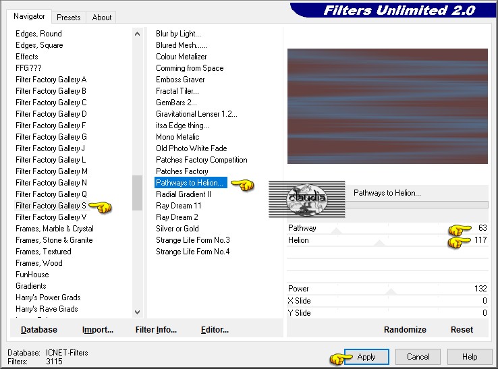
Task: Choose the Emboss Graver filter
Action: pos(180,80)
